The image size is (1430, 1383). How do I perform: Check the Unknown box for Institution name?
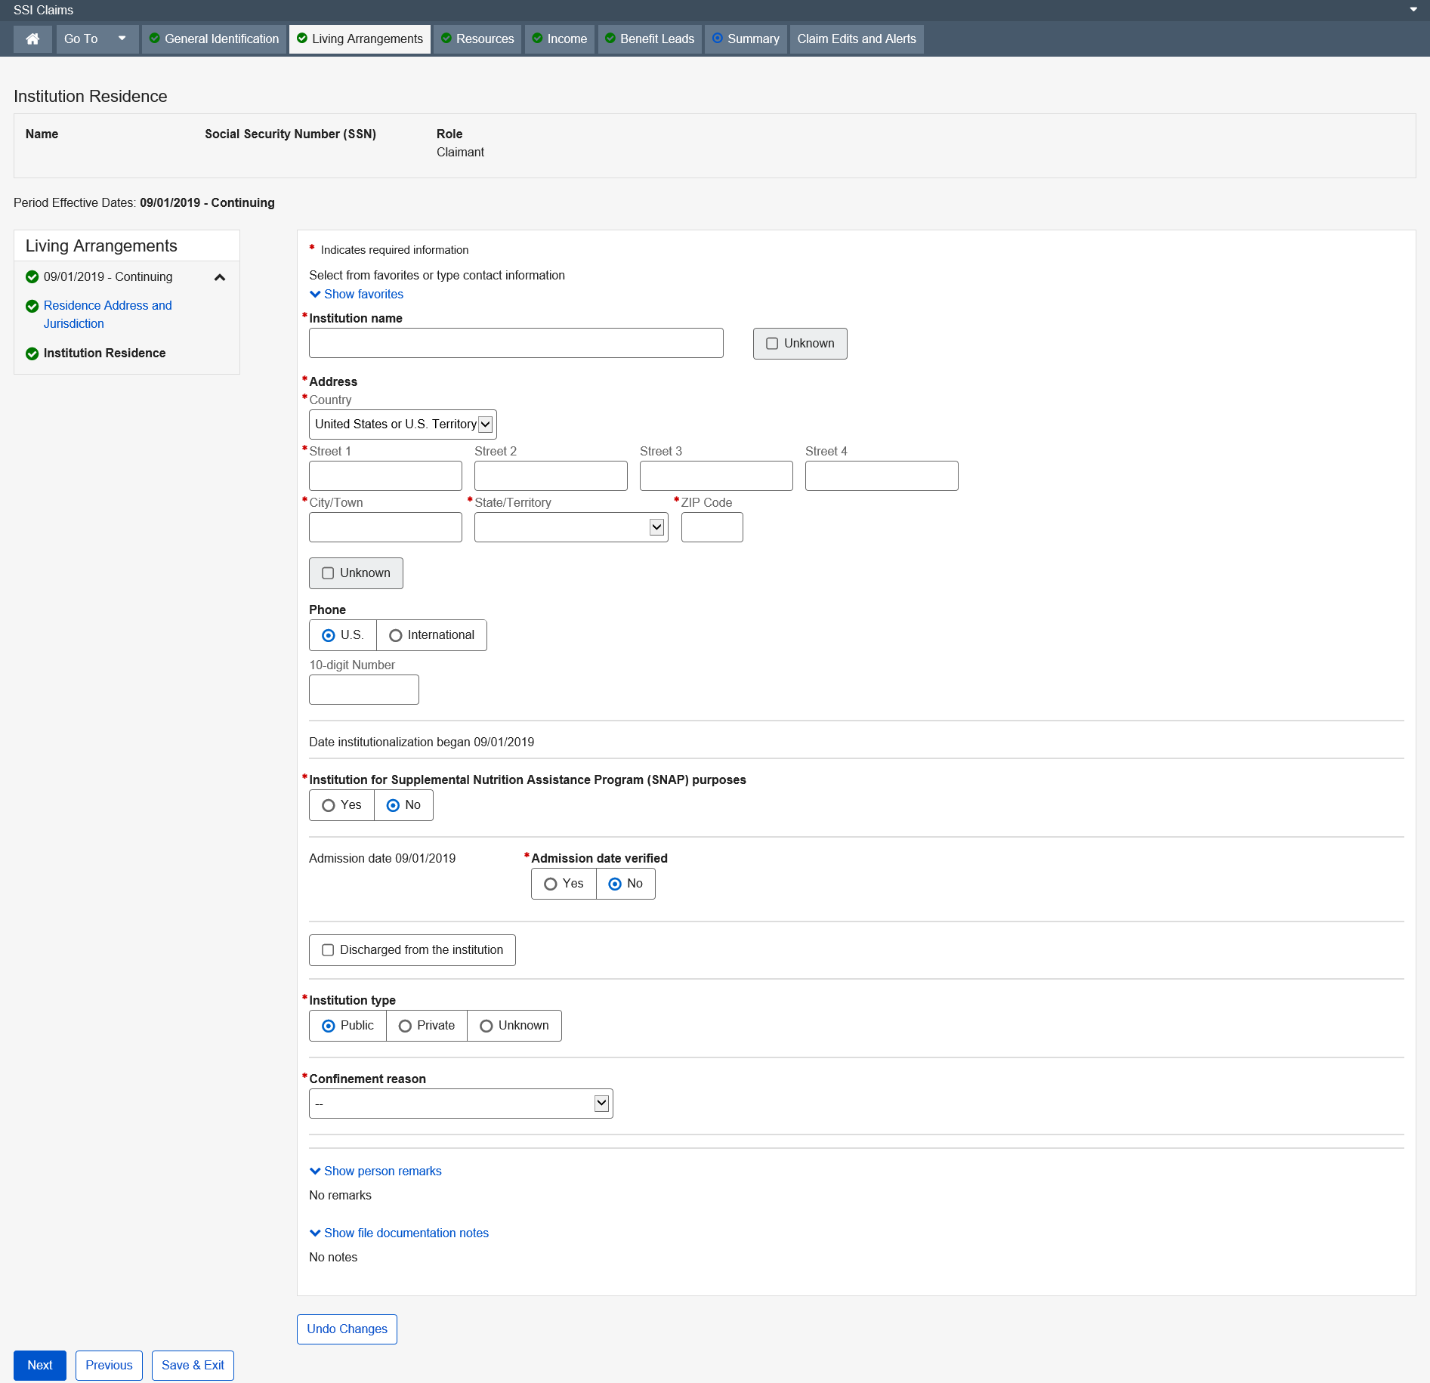[x=772, y=344]
